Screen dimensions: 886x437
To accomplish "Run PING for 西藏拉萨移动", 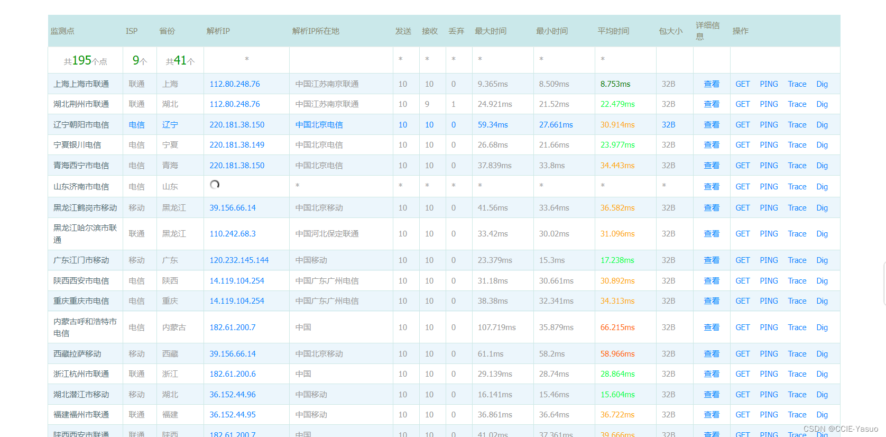I will 769,354.
